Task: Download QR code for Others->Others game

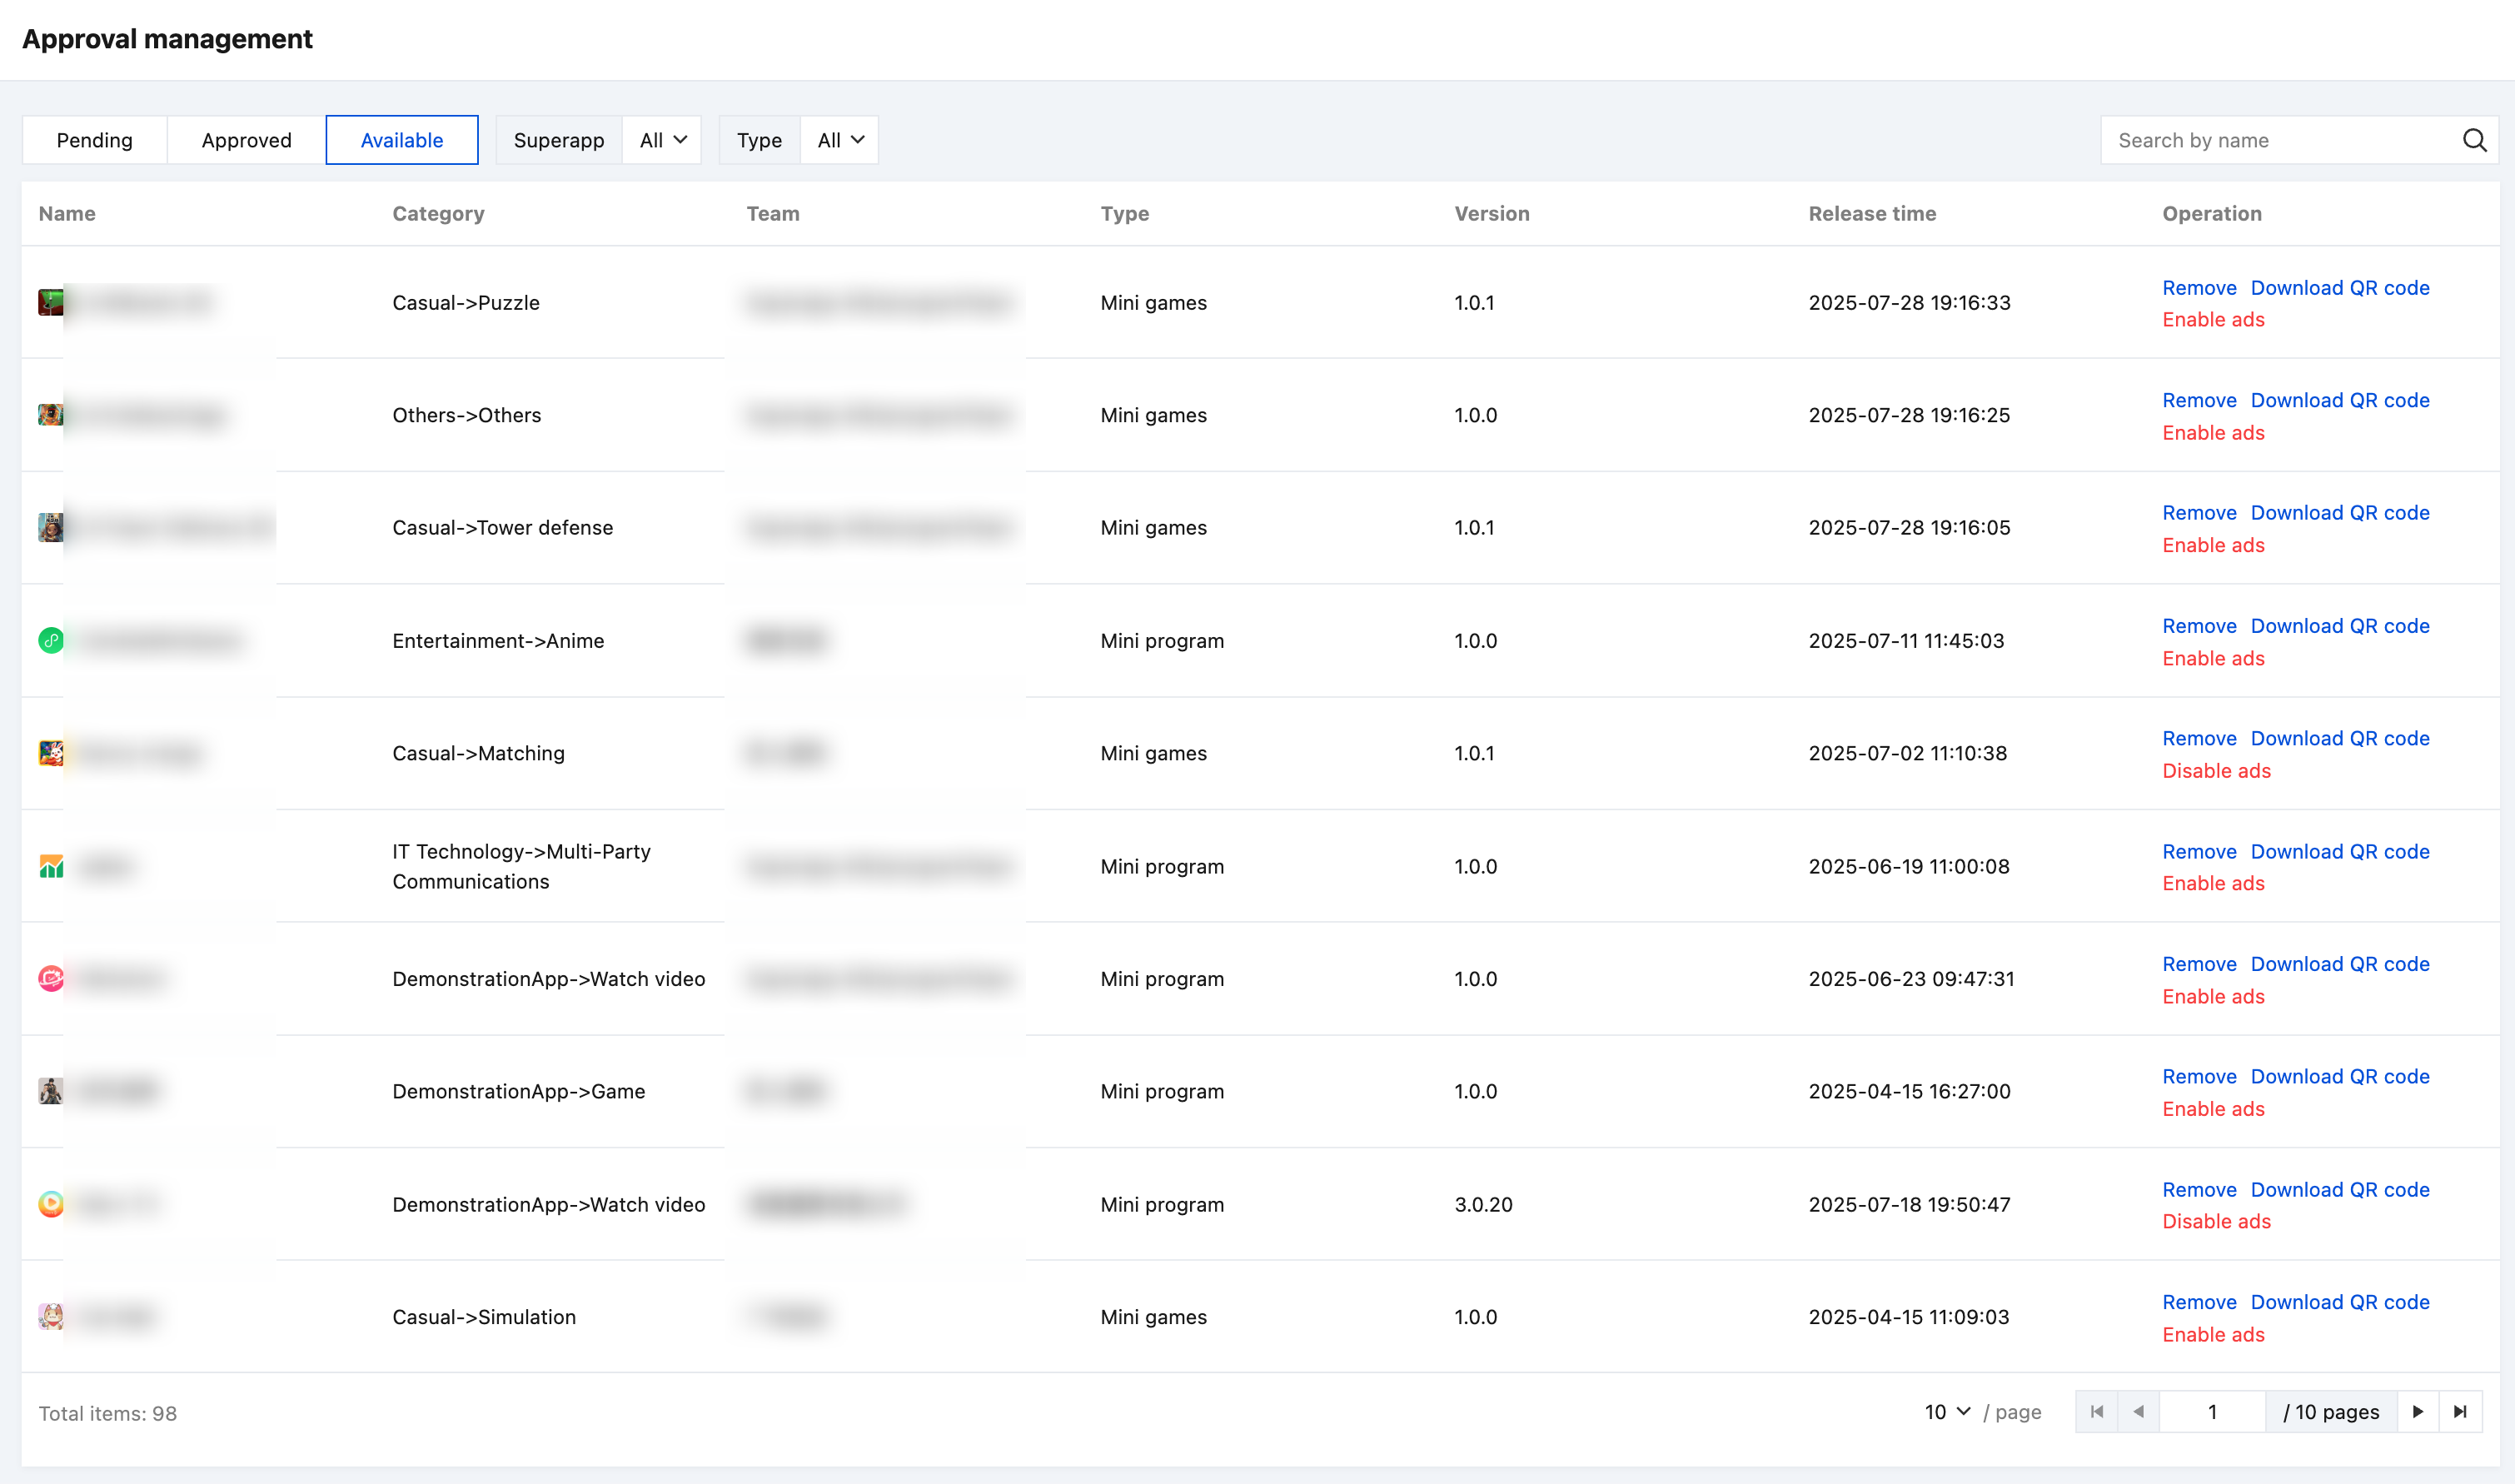Action: click(x=2339, y=400)
